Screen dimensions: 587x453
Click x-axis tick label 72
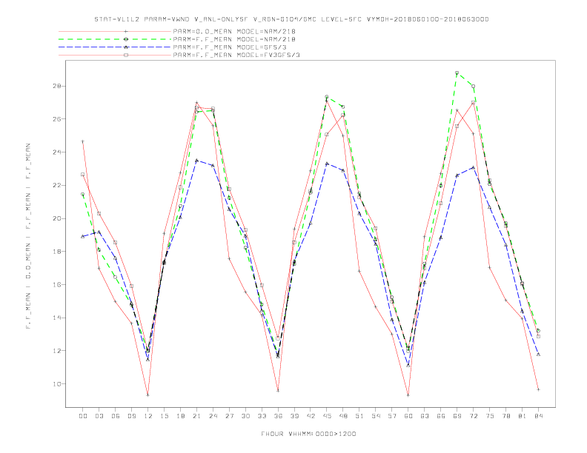(473, 416)
